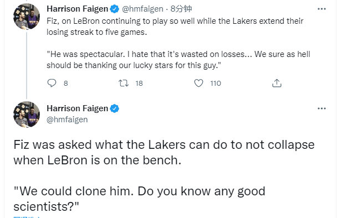Click the verified badge in the top tweet
Image resolution: width=337 pixels, height=218 pixels.
tap(114, 9)
